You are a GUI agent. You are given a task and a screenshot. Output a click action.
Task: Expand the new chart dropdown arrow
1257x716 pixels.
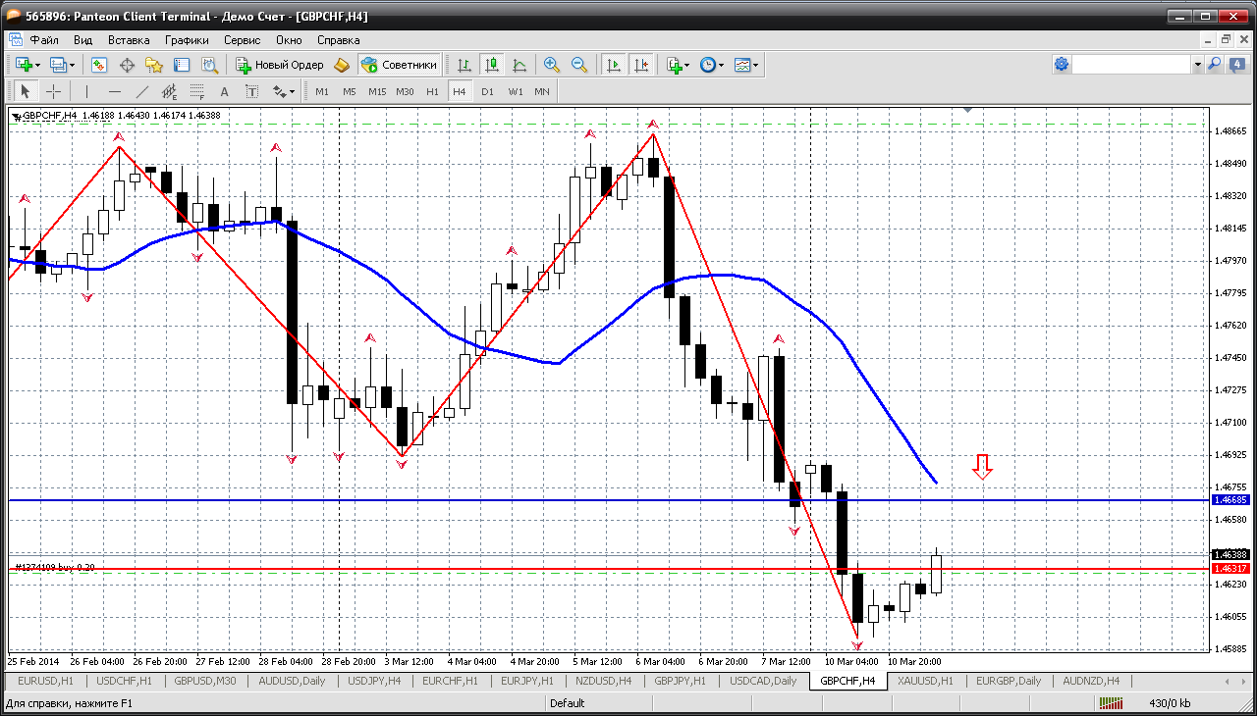(x=38, y=65)
